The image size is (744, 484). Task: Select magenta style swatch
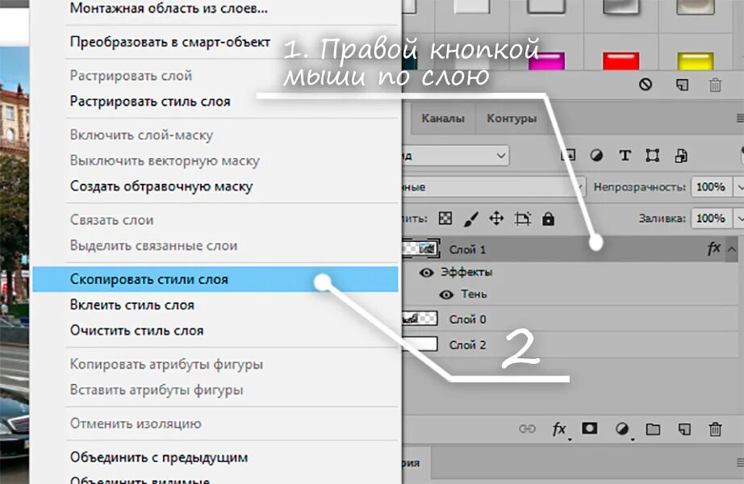[546, 61]
